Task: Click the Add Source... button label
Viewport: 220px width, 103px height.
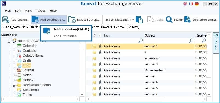Action: click(x=20, y=20)
